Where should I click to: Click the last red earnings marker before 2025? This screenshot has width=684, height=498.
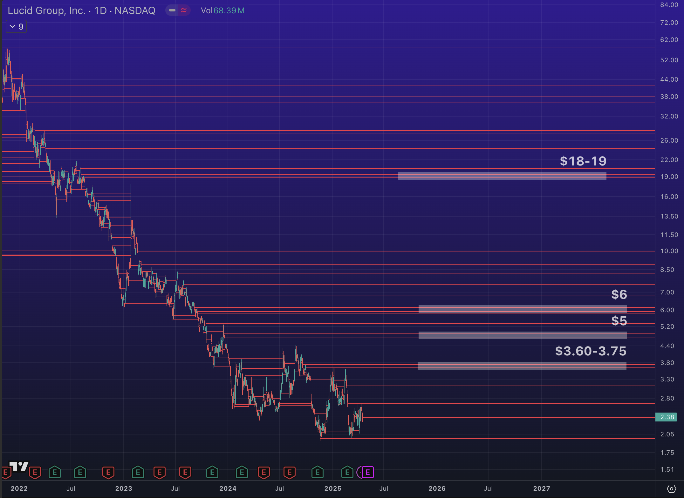point(289,472)
